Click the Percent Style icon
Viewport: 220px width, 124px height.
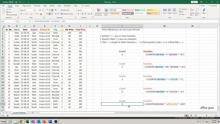tap(82, 14)
